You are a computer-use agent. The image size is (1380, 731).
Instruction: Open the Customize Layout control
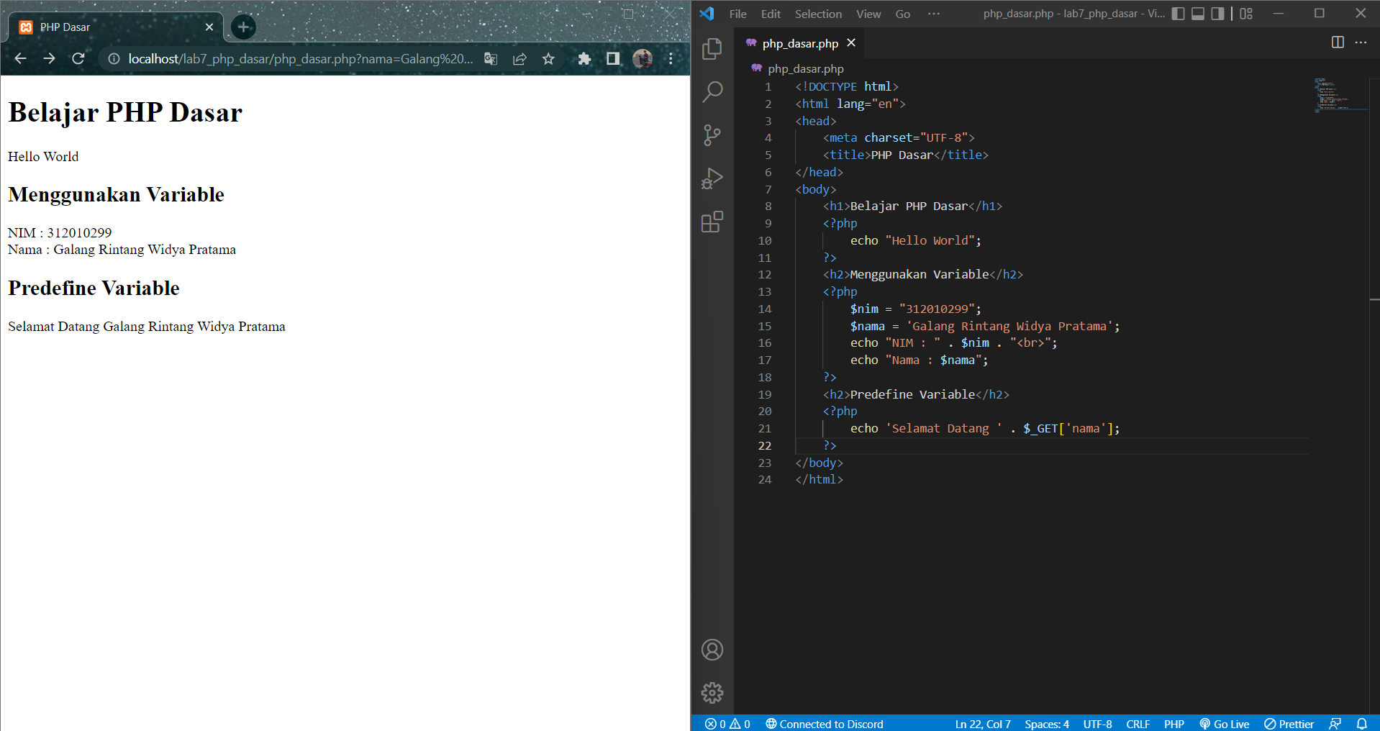1246,14
